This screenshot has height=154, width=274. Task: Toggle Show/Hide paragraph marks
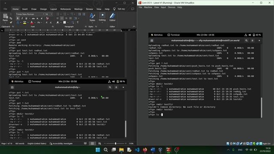78,22
